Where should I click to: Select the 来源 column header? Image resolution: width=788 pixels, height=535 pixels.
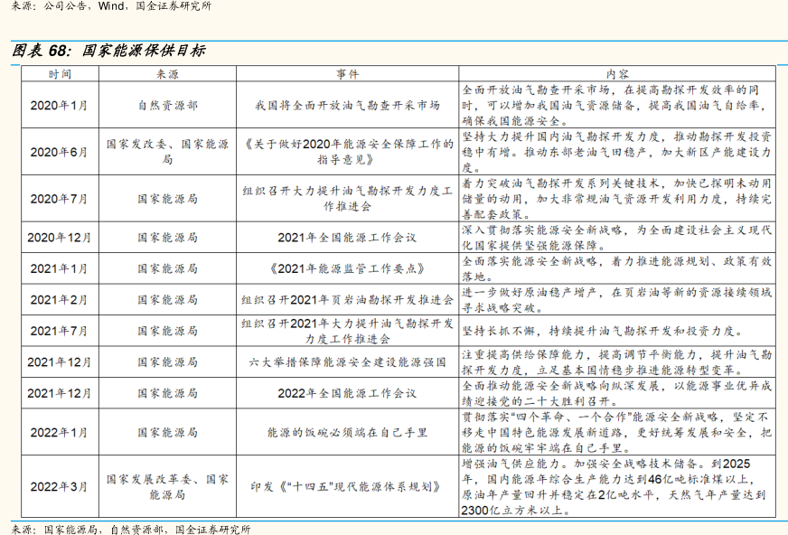point(167,73)
